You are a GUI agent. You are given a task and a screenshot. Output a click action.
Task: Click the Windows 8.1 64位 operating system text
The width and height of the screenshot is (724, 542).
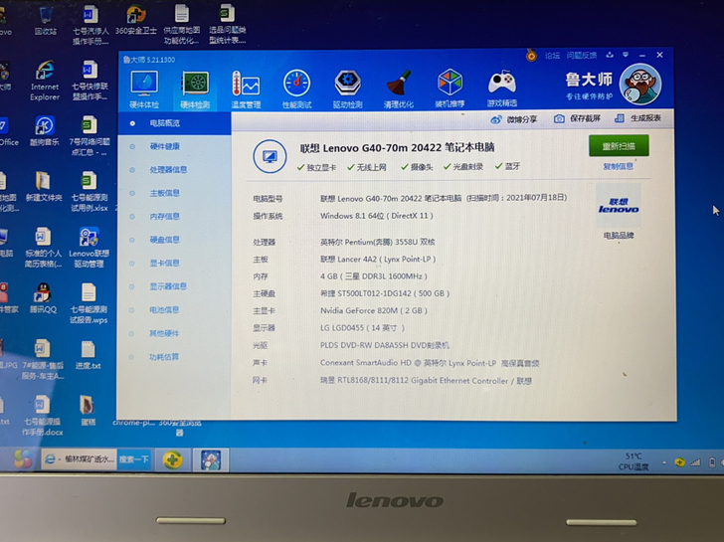[x=376, y=216]
